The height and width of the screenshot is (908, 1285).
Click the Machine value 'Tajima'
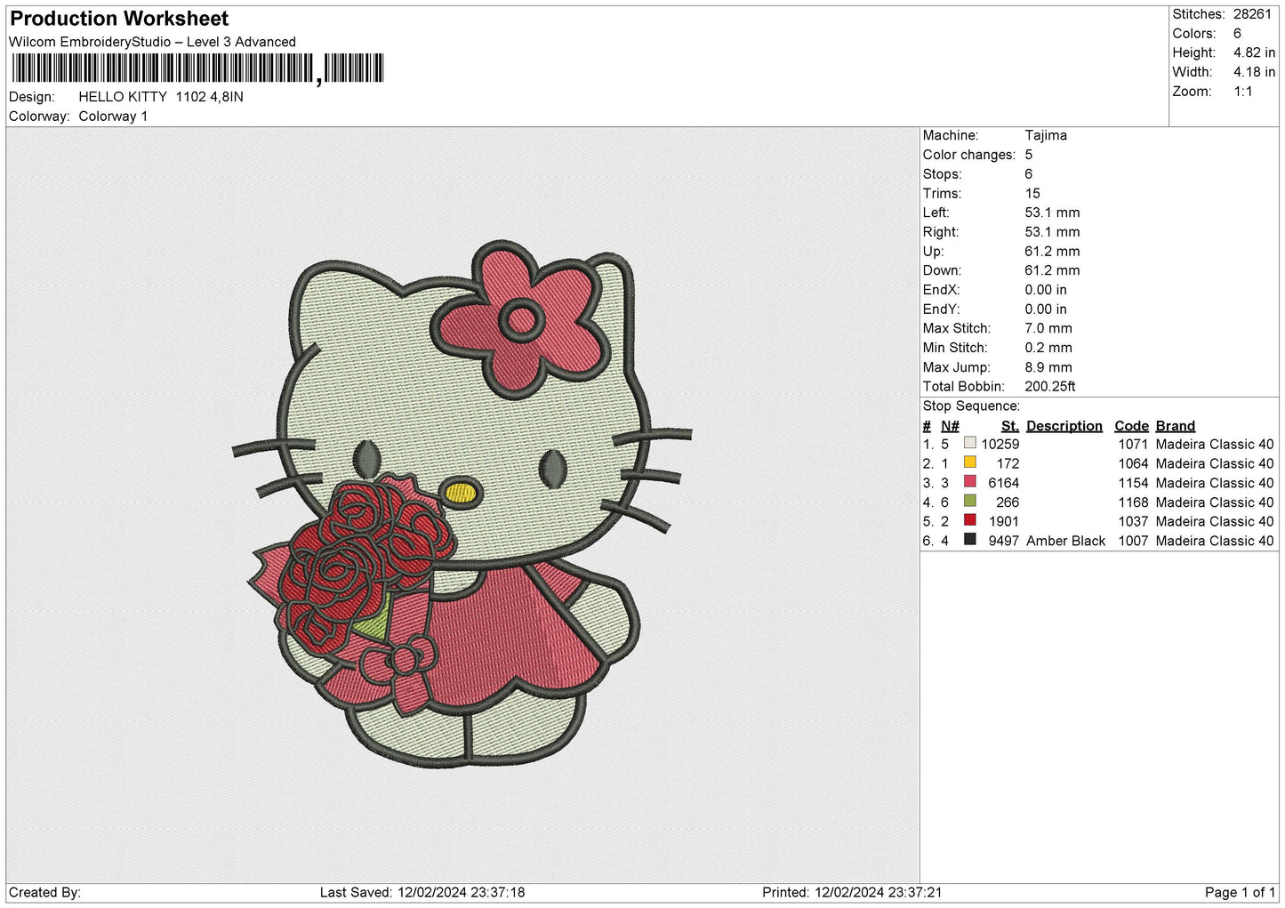coord(1046,135)
